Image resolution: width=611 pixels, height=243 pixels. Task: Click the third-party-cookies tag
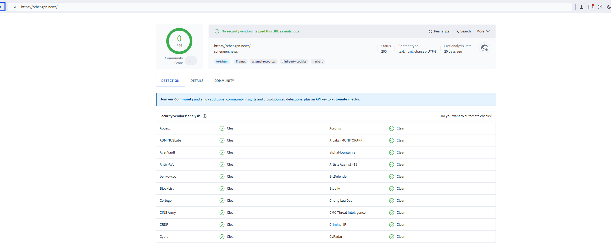coord(294,62)
